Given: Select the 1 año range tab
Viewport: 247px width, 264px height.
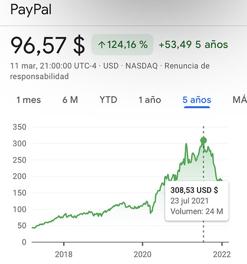Looking at the screenshot, I should coord(150,100).
